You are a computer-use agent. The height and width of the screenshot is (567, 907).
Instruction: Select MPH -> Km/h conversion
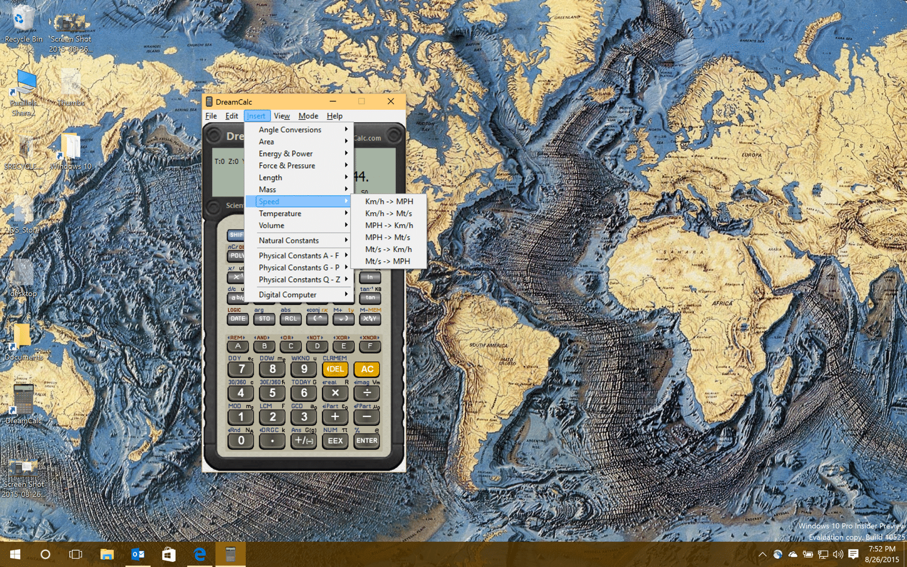389,225
